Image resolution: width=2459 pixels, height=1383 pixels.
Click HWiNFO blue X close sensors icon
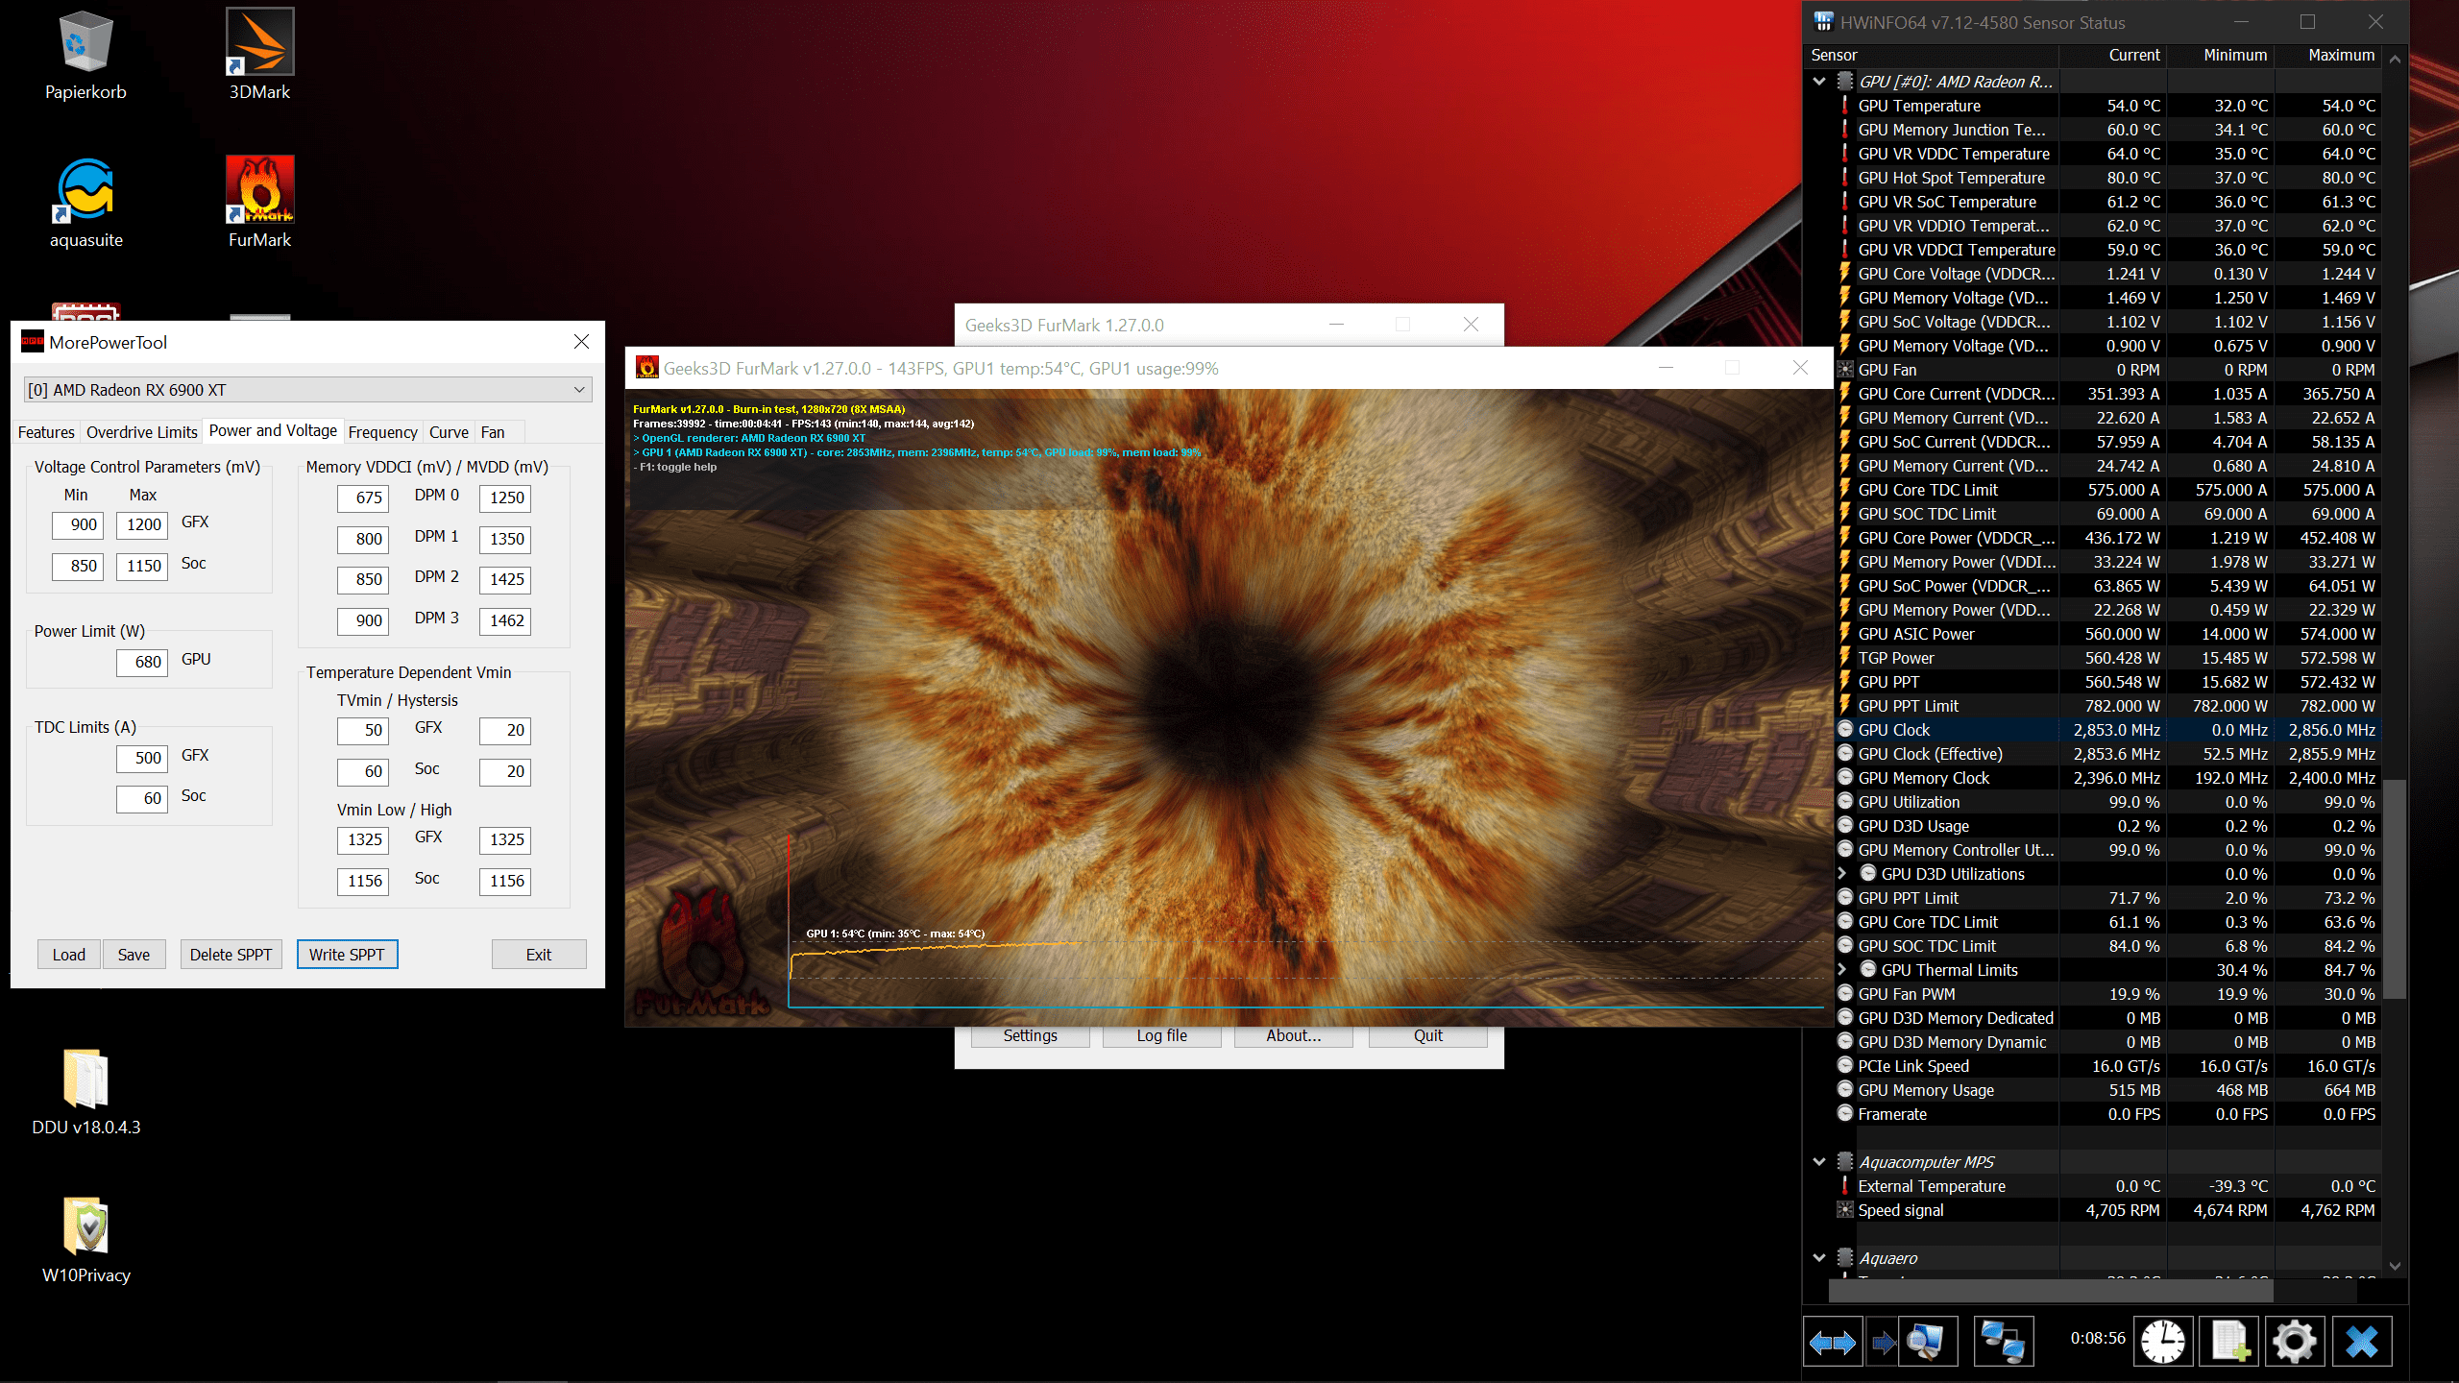(x=2362, y=1342)
